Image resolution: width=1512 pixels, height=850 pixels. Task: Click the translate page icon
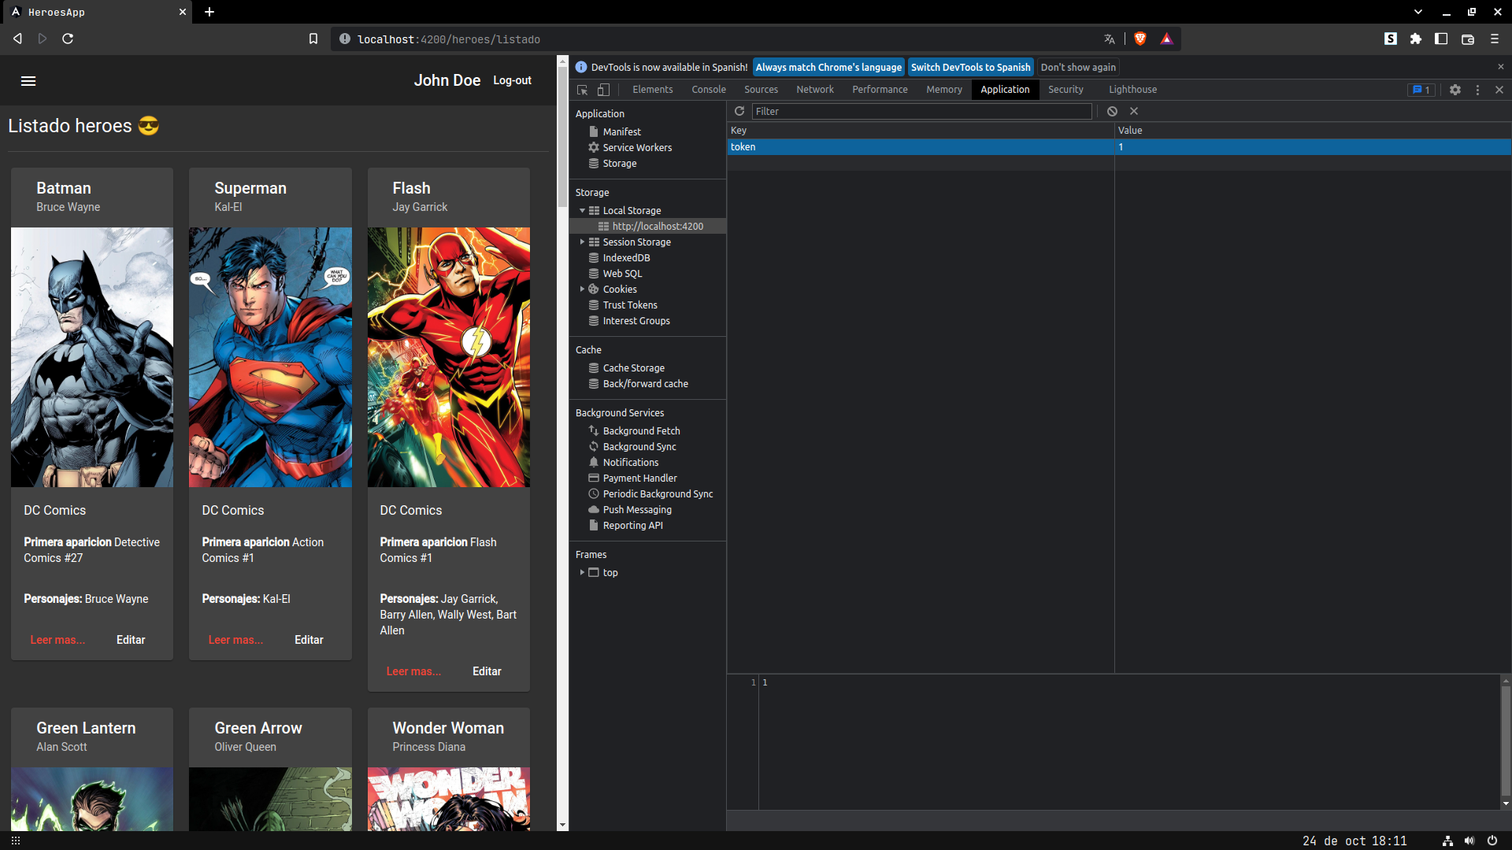1110,39
